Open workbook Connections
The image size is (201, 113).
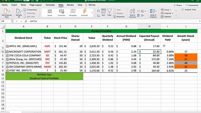(x=30, y=10)
